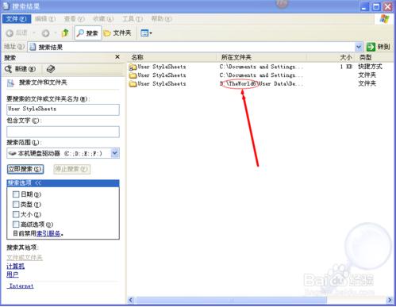396x307 pixels.
Task: Open the address bar dropdown arrow
Action: tap(359, 47)
